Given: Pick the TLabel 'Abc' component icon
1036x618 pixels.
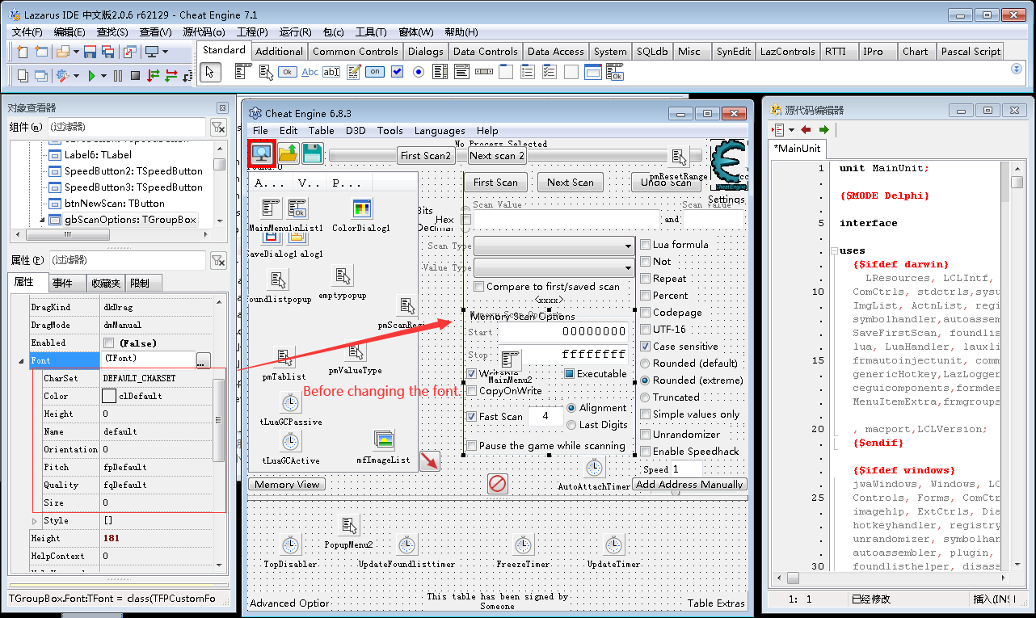Looking at the screenshot, I should coord(310,72).
